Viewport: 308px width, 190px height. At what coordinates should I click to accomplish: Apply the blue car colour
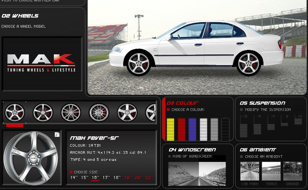(192, 129)
